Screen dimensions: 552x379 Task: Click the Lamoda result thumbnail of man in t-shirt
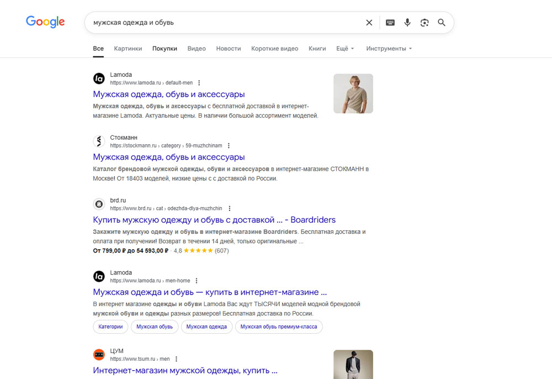353,93
